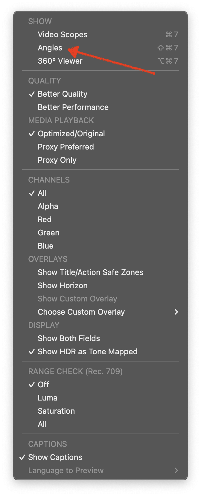Toggle Show Title/Action Safe Zones
This screenshot has width=201, height=496.
[100, 272]
